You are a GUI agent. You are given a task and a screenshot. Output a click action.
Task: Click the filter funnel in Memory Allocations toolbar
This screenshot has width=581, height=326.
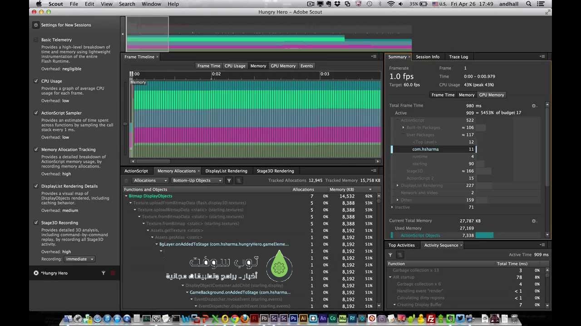pos(229,180)
